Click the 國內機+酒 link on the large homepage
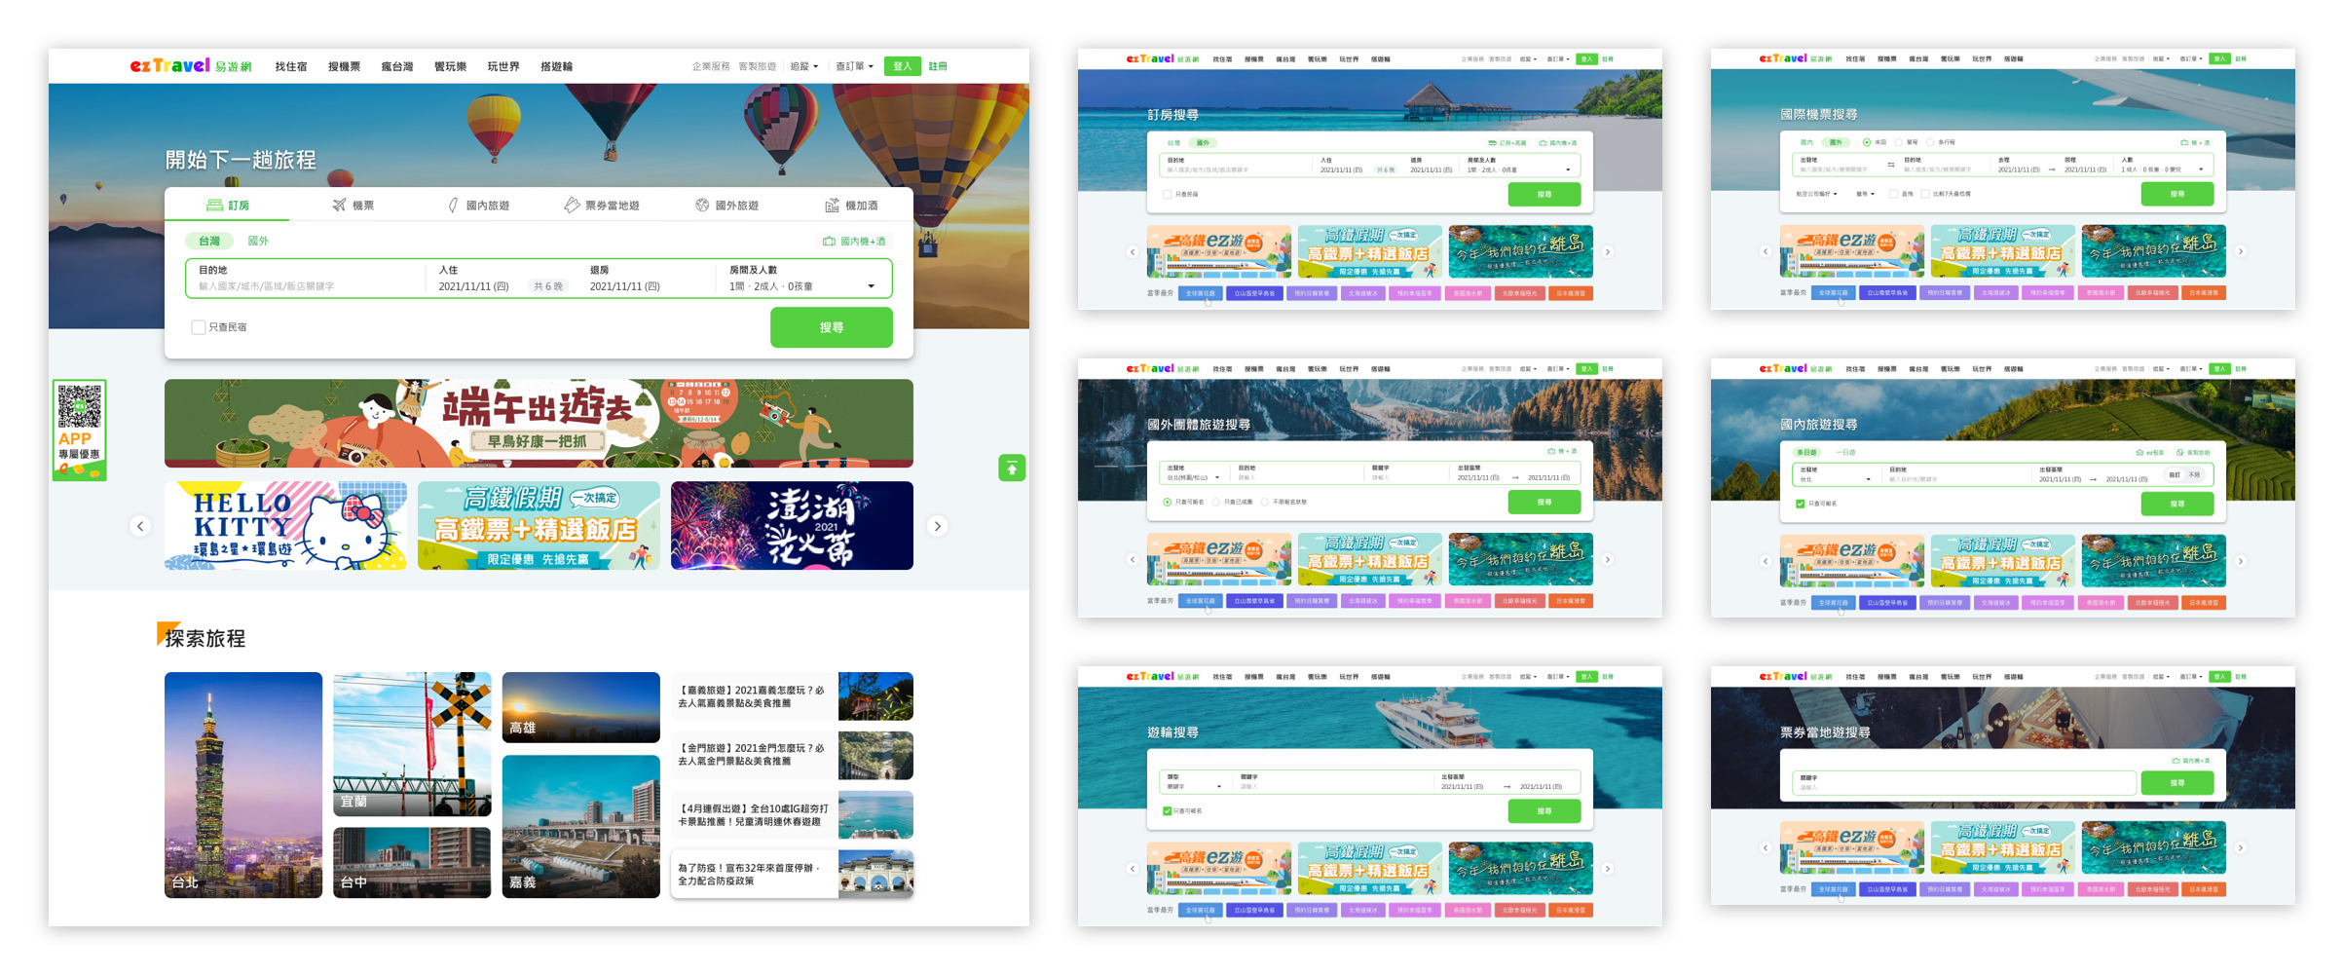The width and height of the screenshot is (2344, 975). (855, 242)
